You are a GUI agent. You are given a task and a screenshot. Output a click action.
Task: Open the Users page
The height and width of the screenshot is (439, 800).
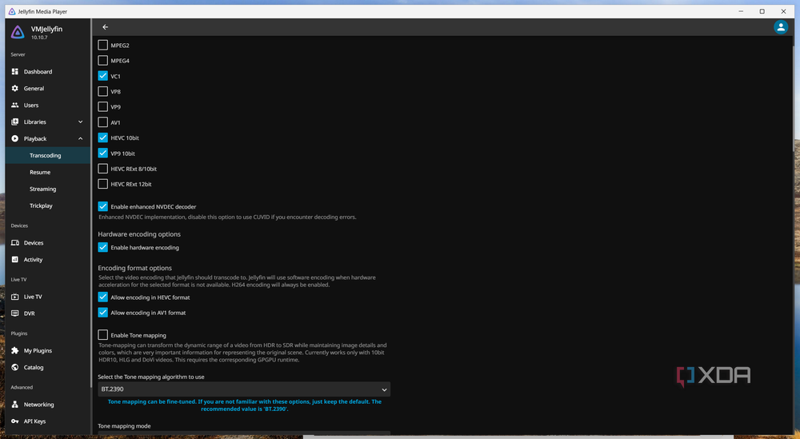31,106
